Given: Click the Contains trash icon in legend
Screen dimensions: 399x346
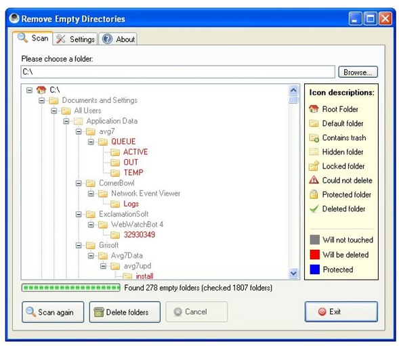Looking at the screenshot, I should [314, 137].
